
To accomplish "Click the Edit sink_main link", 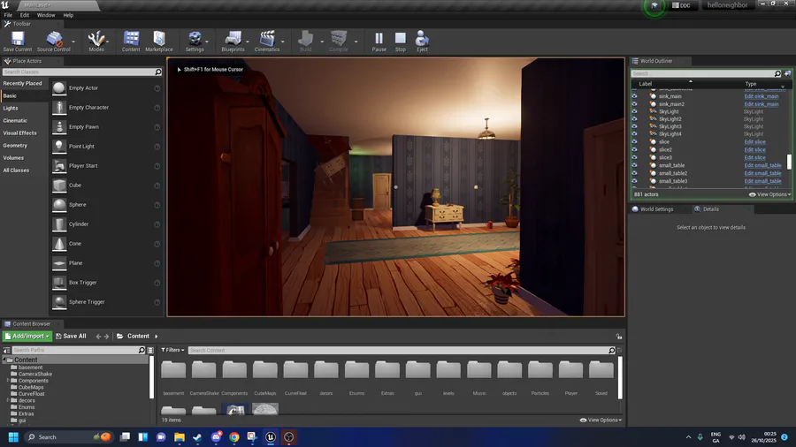I will coord(761,96).
